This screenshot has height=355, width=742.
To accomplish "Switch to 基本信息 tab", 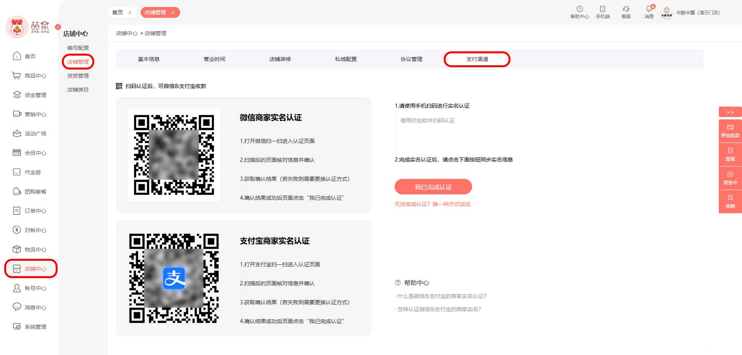I will click(149, 59).
